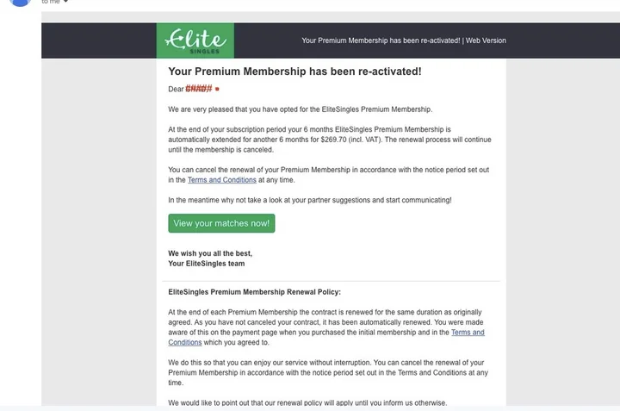The image size is (620, 411).
Task: Click the final "We would like to point out" sentence
Action: tap(307, 402)
